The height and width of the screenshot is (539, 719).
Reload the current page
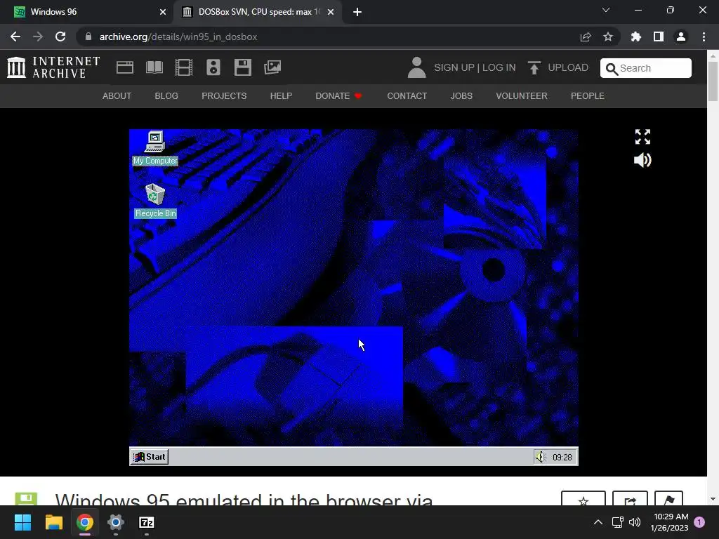click(x=60, y=36)
